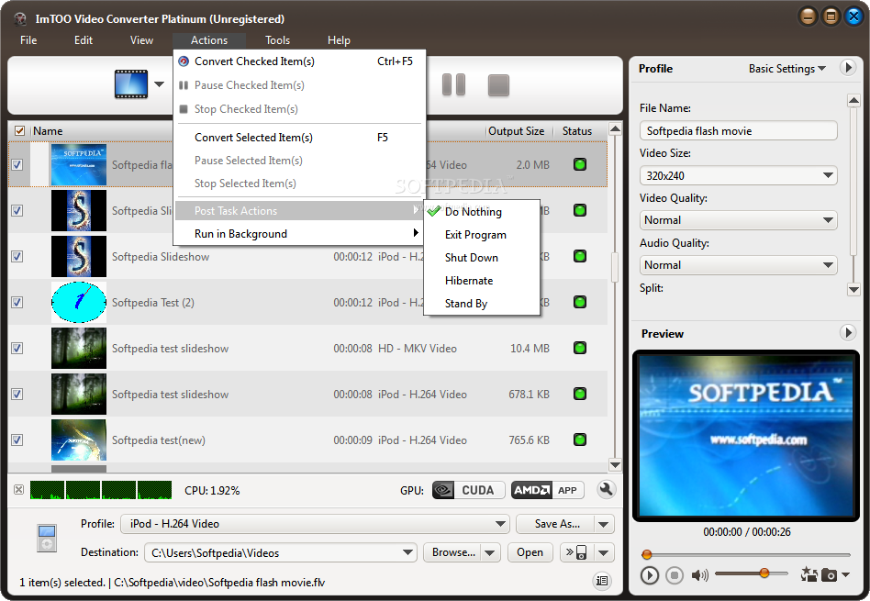The width and height of the screenshot is (870, 601).
Task: Uncheck the Softpedia flash movie checkbox
Action: (x=17, y=165)
